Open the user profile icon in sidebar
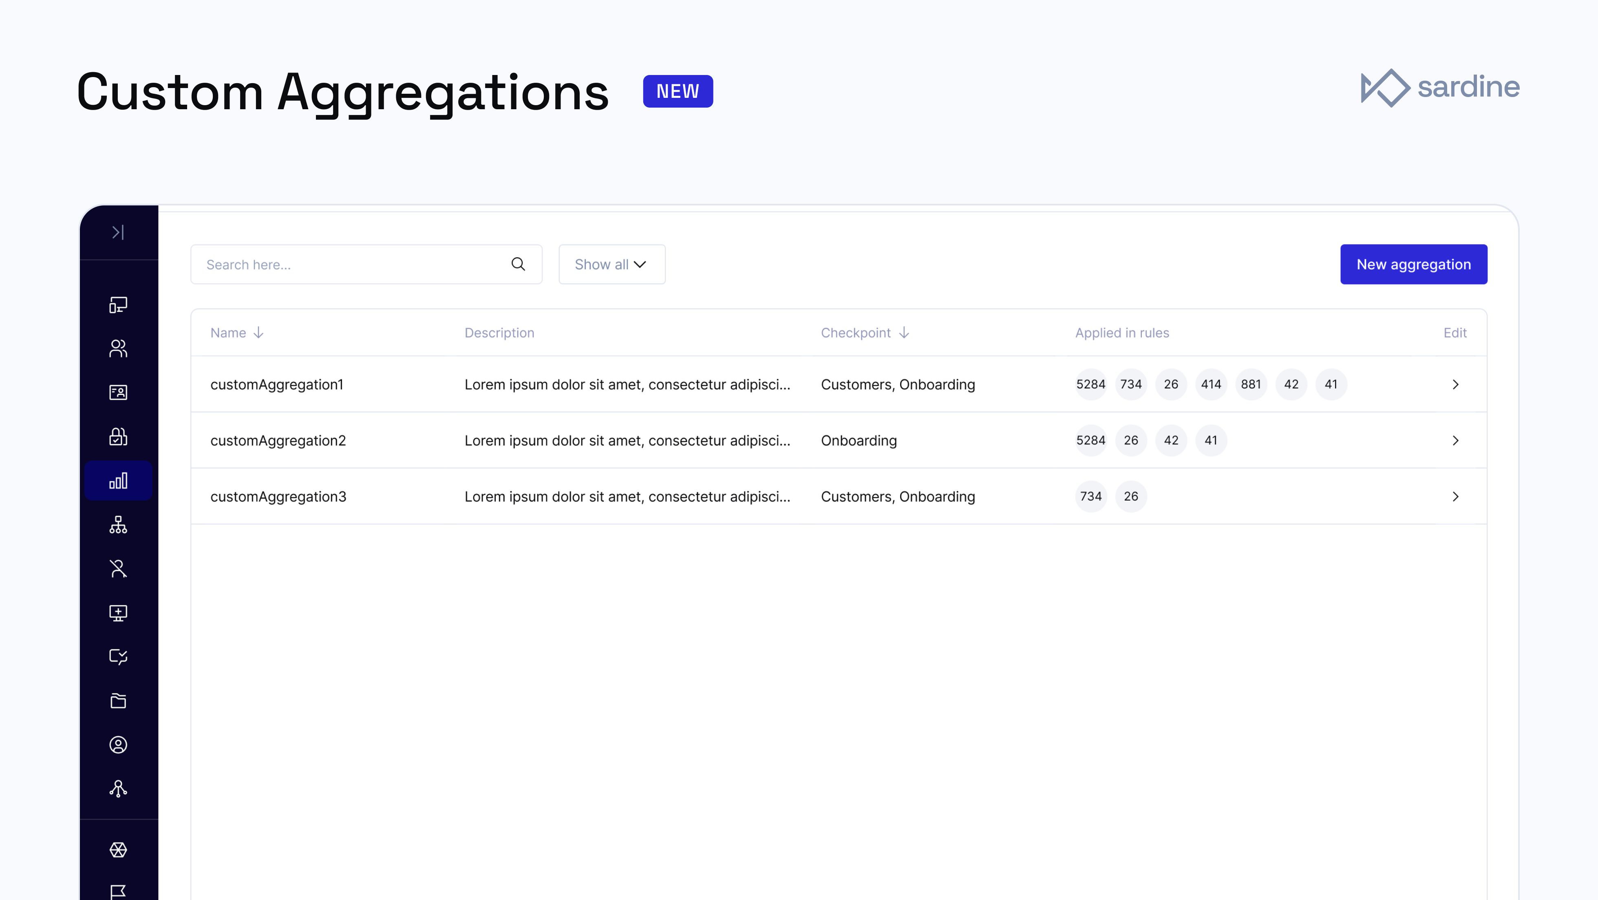This screenshot has height=900, width=1598. point(119,744)
